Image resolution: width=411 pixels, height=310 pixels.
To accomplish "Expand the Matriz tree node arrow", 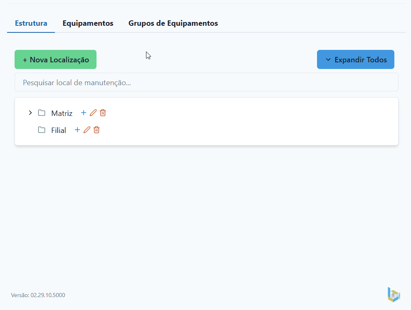I will (30, 113).
